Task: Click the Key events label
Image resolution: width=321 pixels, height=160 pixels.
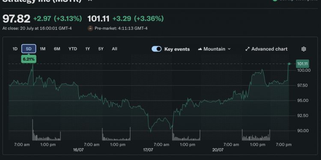Action: click(177, 49)
